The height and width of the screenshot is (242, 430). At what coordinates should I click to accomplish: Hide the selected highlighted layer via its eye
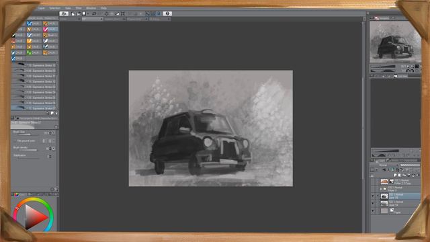coord(373,196)
